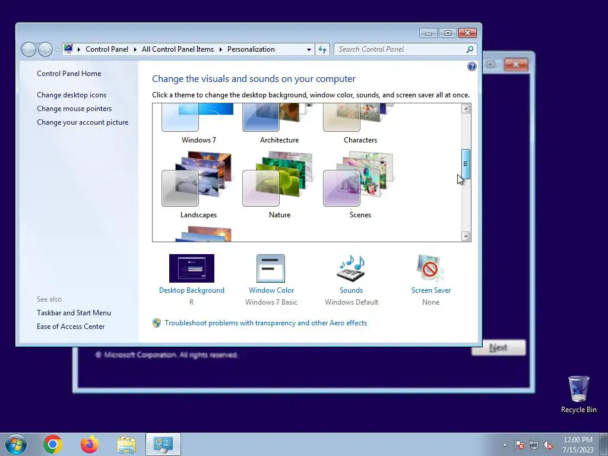Apply the Landscapes theme

pos(198,185)
